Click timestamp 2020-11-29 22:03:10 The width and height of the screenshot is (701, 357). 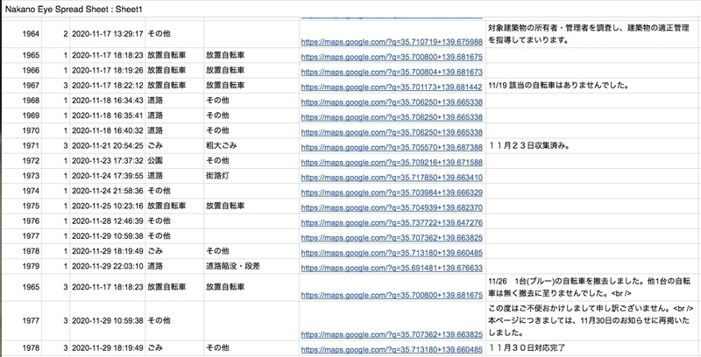pyautogui.click(x=107, y=266)
